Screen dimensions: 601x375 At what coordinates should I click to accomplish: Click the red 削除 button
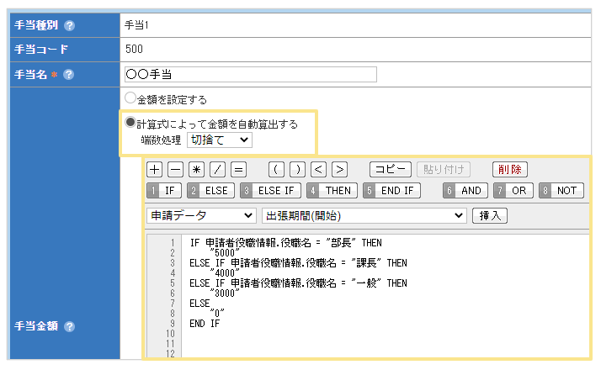510,169
